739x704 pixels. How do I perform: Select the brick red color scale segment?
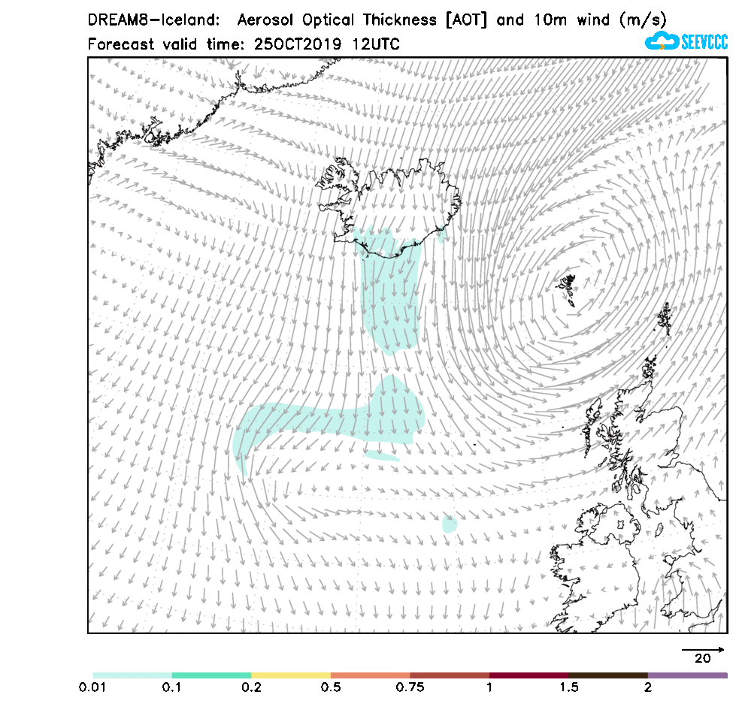450,675
